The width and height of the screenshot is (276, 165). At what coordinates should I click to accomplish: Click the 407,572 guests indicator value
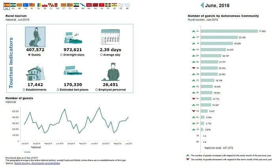[x=35, y=50]
